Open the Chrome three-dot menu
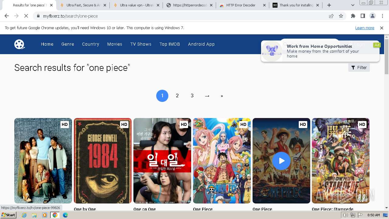 [x=382, y=16]
